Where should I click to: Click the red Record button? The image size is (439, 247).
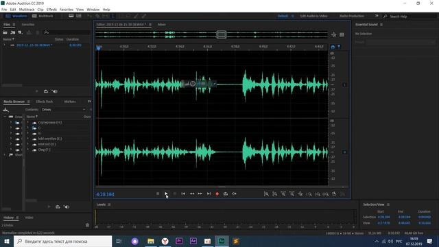point(217,193)
